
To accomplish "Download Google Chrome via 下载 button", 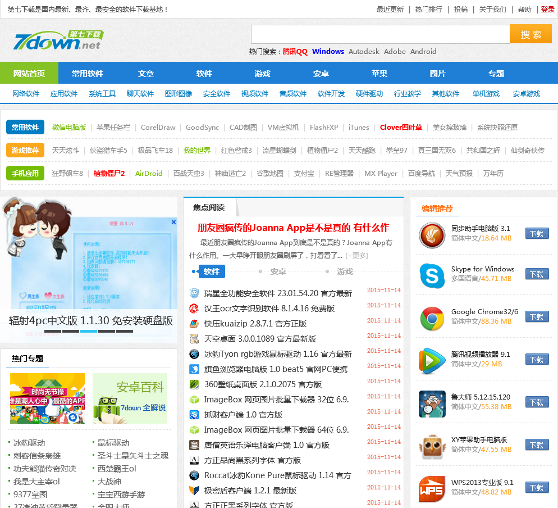I will tap(537, 317).
